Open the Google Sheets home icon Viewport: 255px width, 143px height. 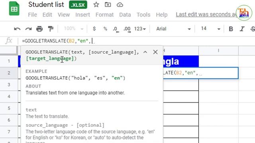click(x=14, y=8)
